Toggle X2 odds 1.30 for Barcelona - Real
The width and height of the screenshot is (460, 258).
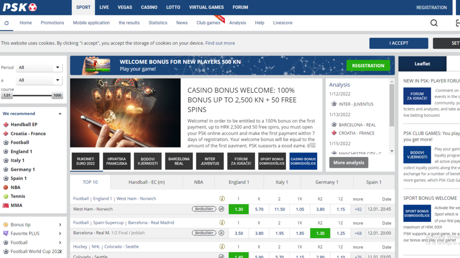[x=320, y=233]
